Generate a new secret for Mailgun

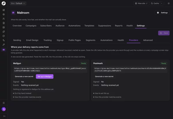(24, 76)
